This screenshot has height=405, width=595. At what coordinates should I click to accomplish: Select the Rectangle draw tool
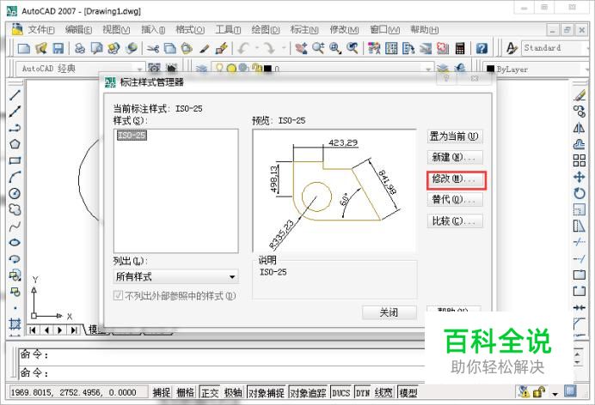[15, 160]
